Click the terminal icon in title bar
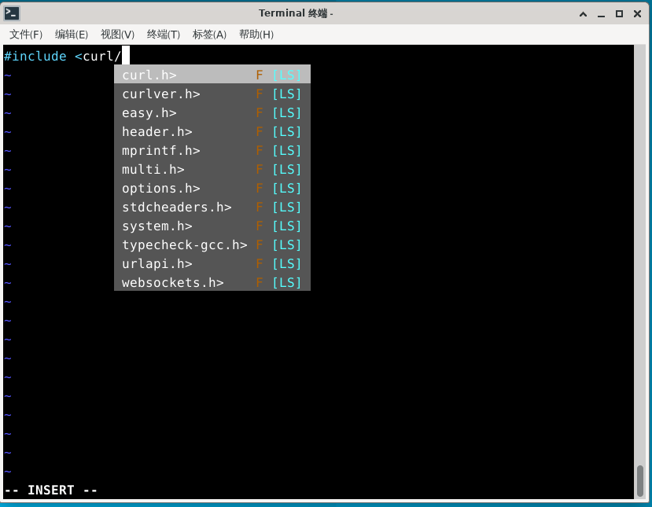 pos(12,13)
